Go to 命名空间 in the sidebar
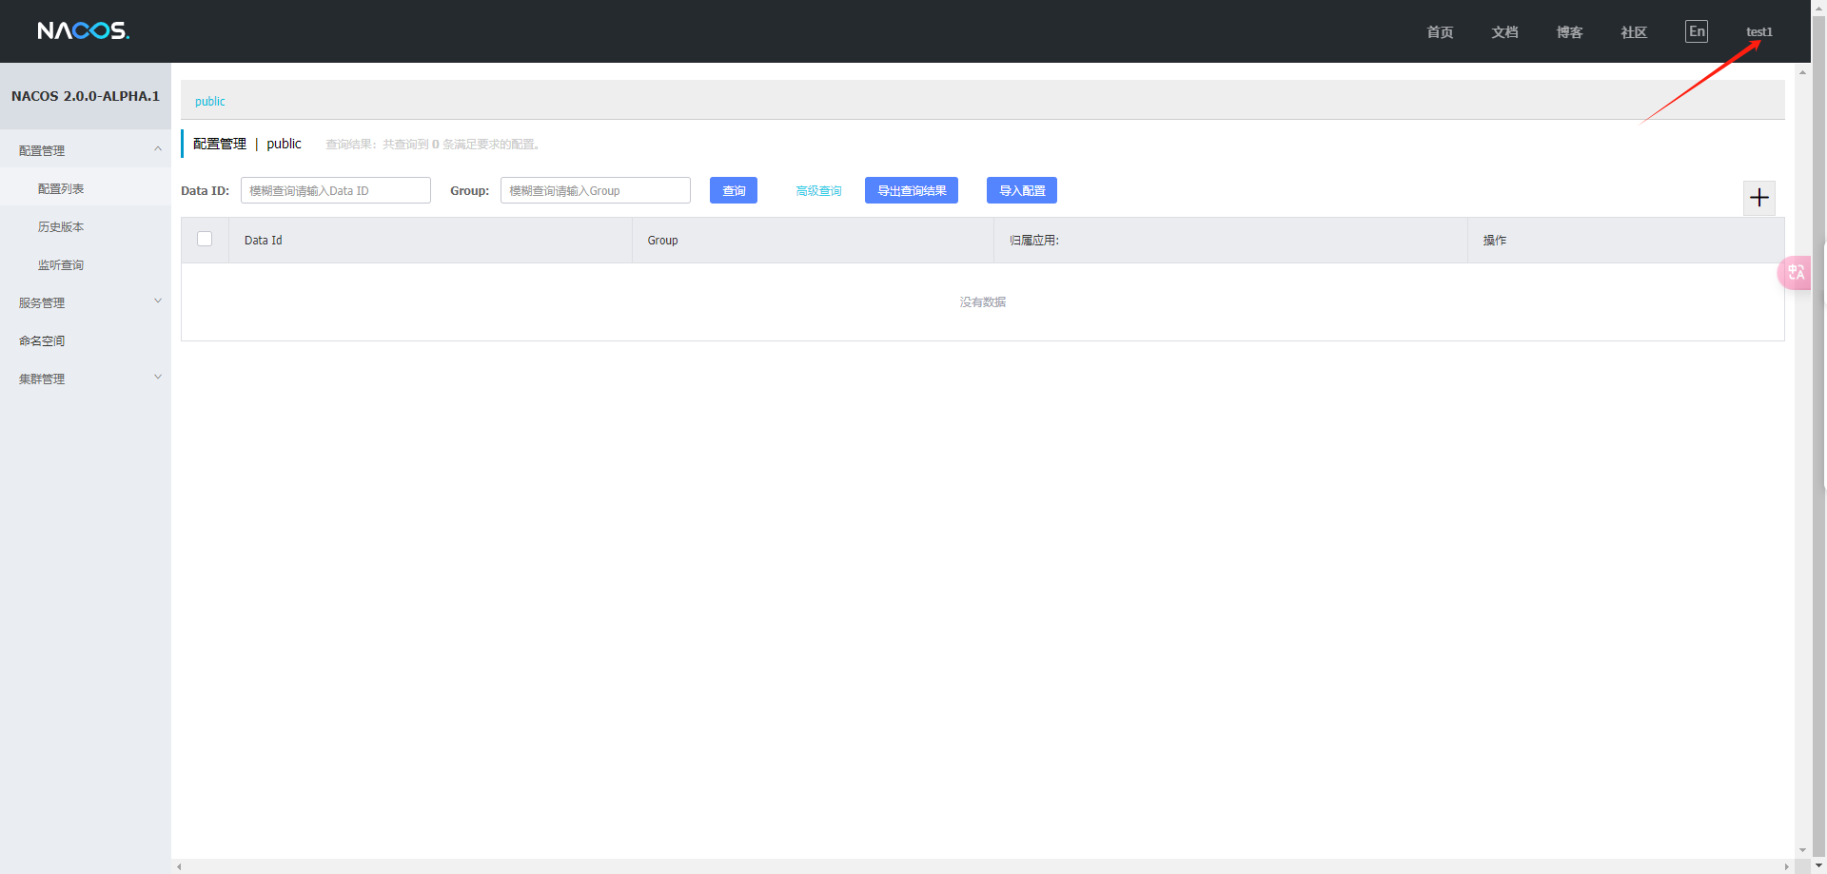 click(x=42, y=340)
